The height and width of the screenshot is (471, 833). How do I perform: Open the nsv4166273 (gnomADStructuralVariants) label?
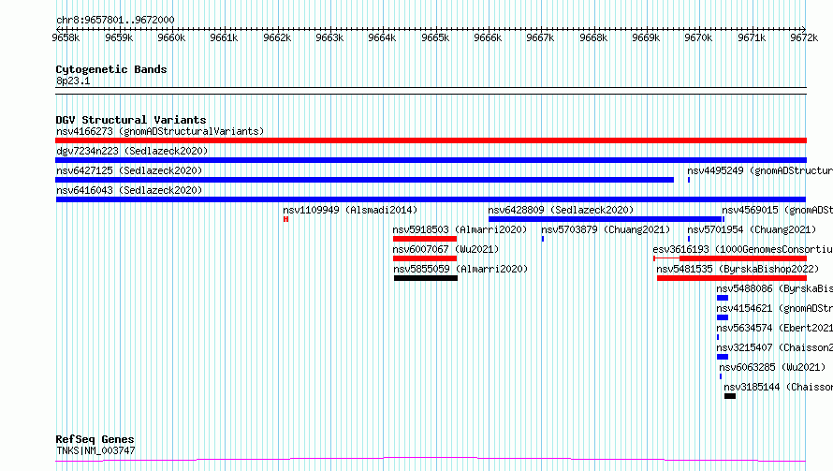click(x=160, y=131)
